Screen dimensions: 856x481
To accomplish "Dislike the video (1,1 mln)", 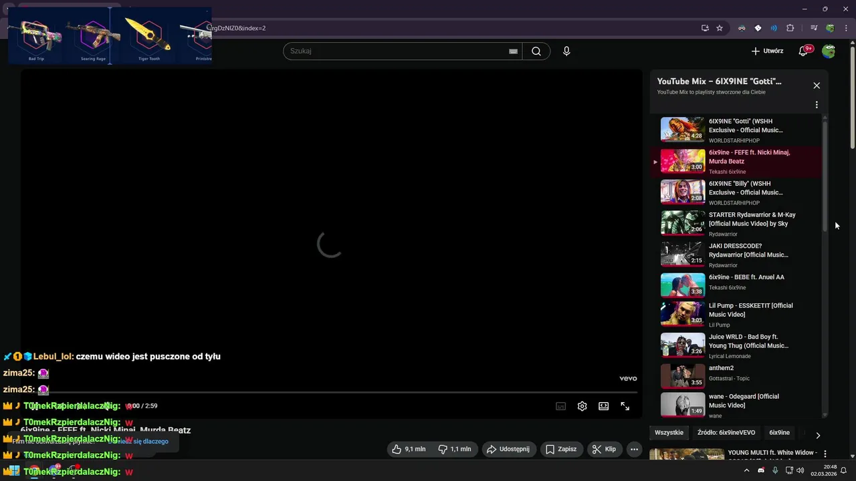I will click(455, 450).
